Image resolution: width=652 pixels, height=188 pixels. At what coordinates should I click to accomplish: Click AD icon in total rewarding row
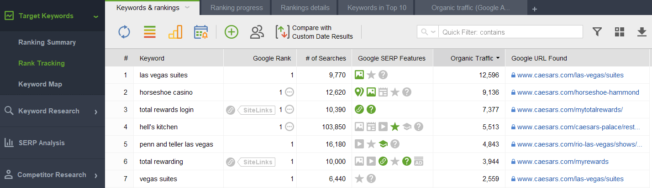tap(419, 162)
